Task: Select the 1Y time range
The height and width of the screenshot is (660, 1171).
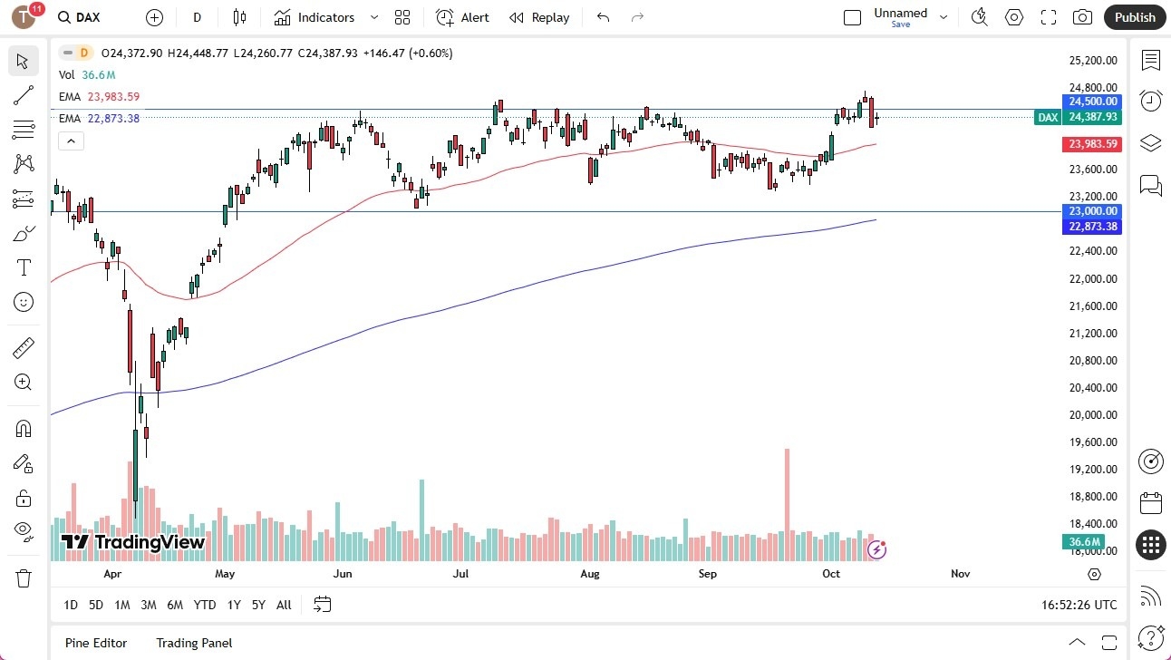Action: (x=233, y=605)
